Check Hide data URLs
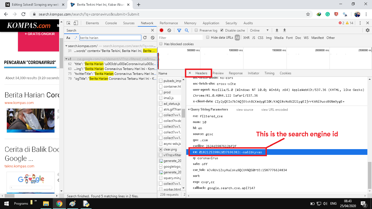 click(207, 38)
